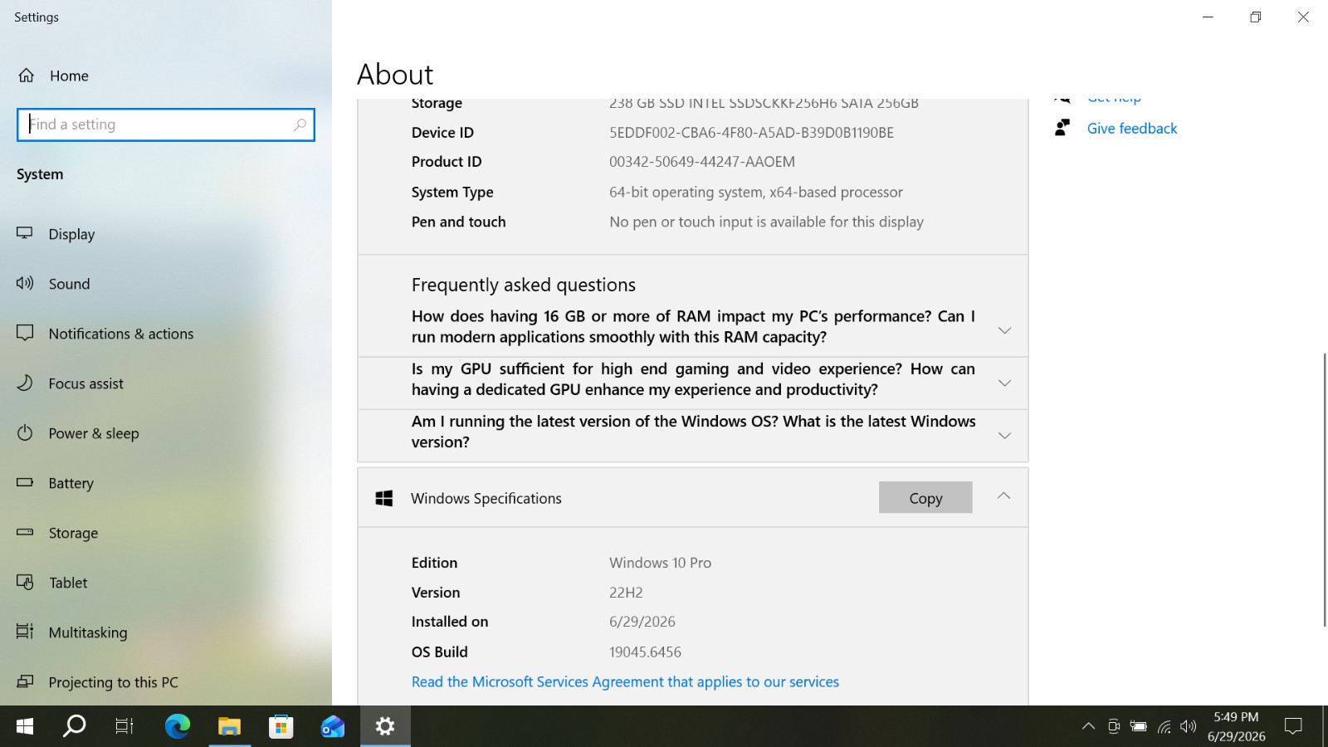
Task: Show hidden system tray icons
Action: (1088, 726)
